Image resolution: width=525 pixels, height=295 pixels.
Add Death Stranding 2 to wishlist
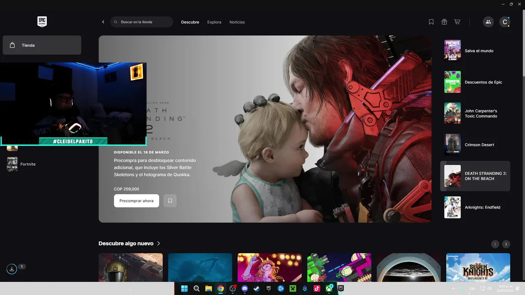click(170, 201)
